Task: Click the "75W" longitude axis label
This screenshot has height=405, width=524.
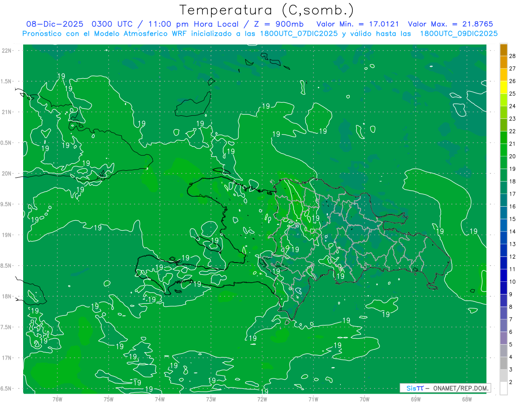Action: [108, 399]
